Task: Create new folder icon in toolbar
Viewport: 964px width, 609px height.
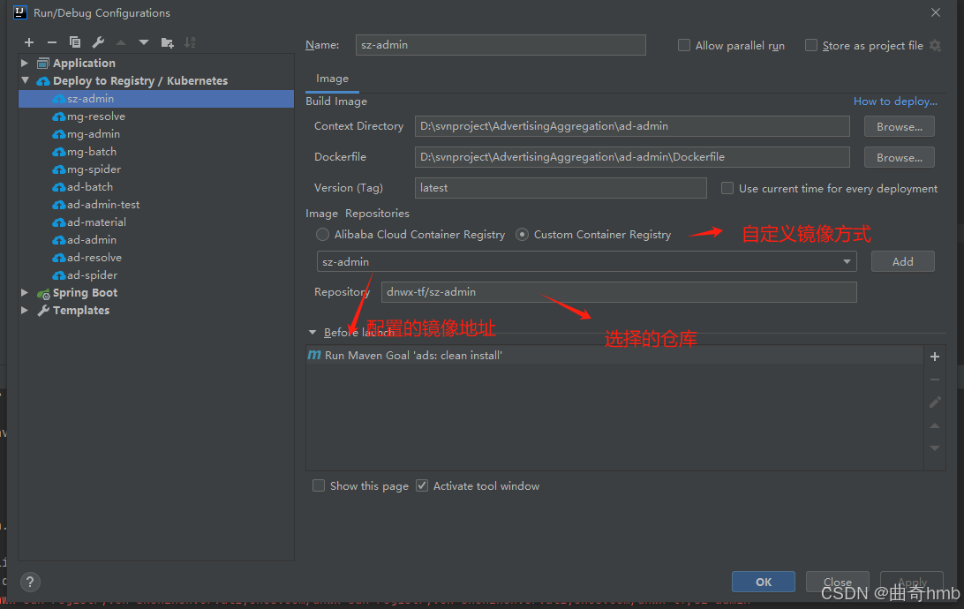Action: click(x=167, y=42)
